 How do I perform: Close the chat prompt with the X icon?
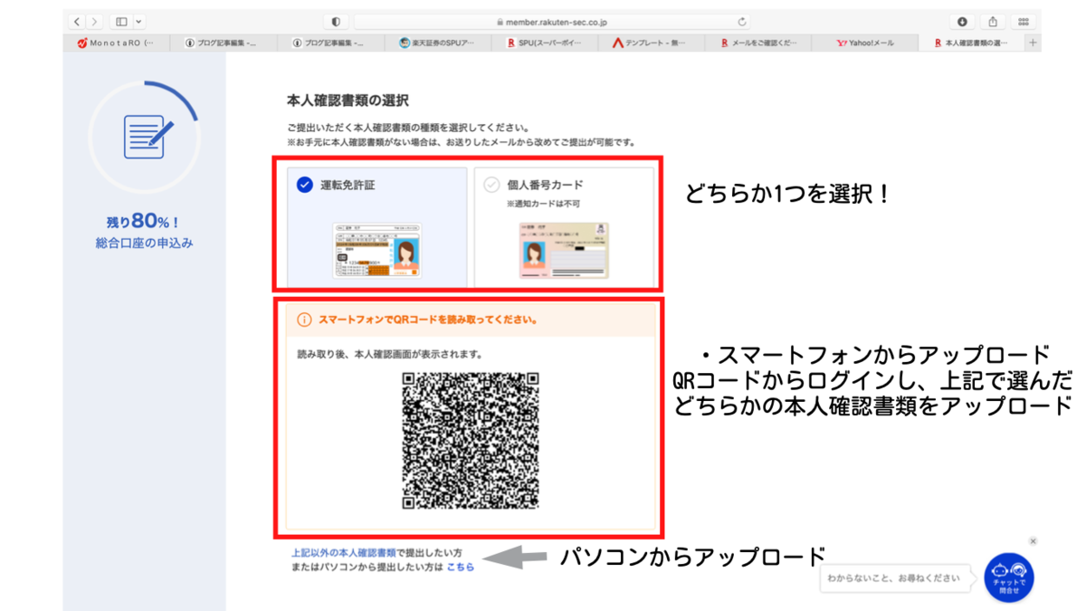tap(1033, 541)
